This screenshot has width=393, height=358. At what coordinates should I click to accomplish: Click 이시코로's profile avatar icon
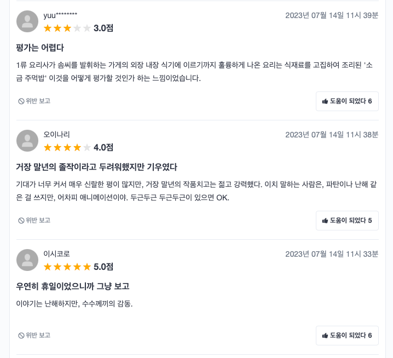point(27,260)
